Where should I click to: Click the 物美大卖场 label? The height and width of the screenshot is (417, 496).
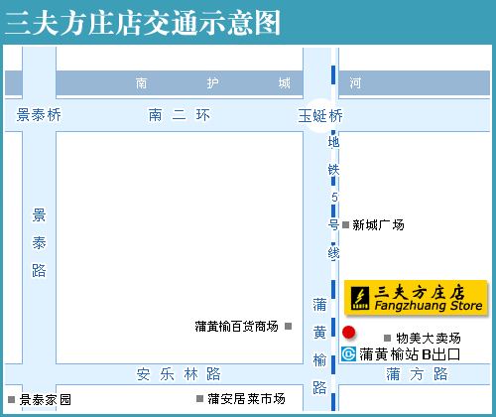tap(429, 339)
